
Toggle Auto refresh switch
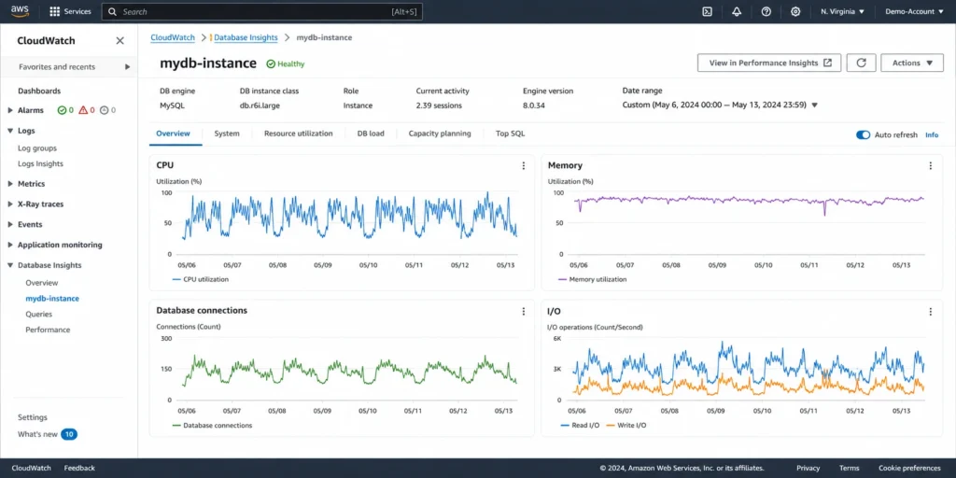(863, 134)
